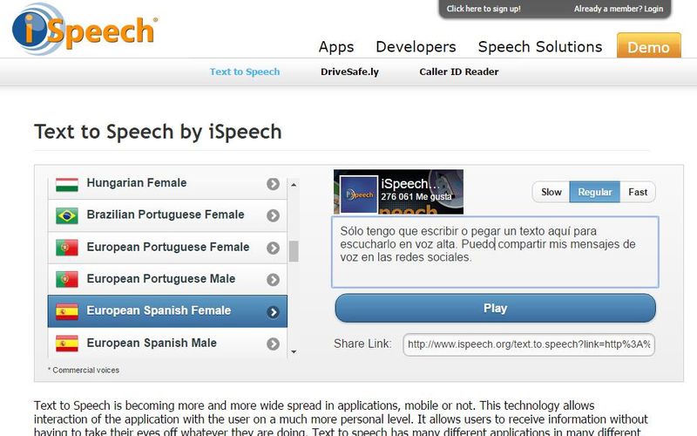Click the 276 061 Me gusta text
The width and height of the screenshot is (697, 436).
point(416,197)
